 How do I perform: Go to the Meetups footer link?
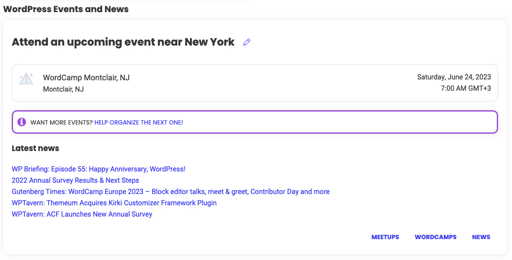point(386,237)
